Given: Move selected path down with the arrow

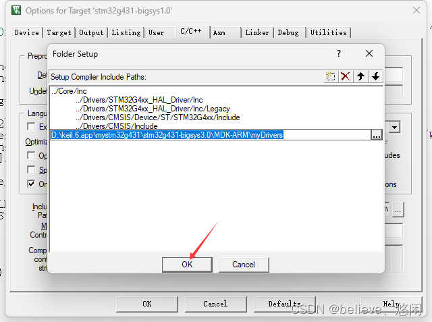Looking at the screenshot, I should coord(375,76).
